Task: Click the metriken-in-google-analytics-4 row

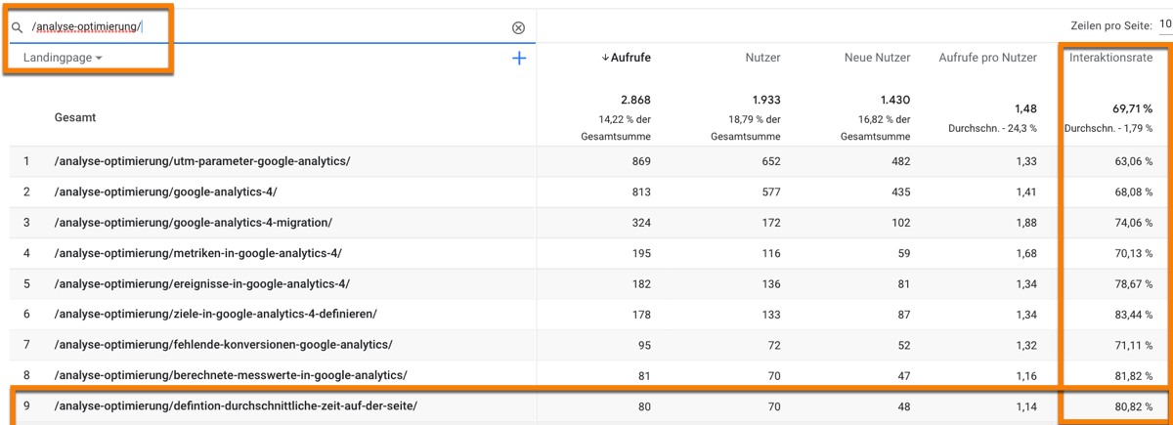Action: [x=198, y=253]
